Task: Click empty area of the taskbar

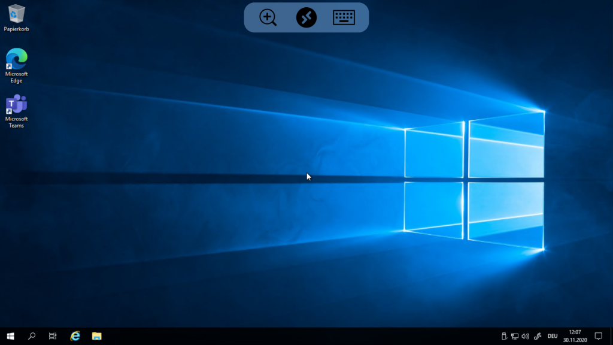Action: coord(299,336)
